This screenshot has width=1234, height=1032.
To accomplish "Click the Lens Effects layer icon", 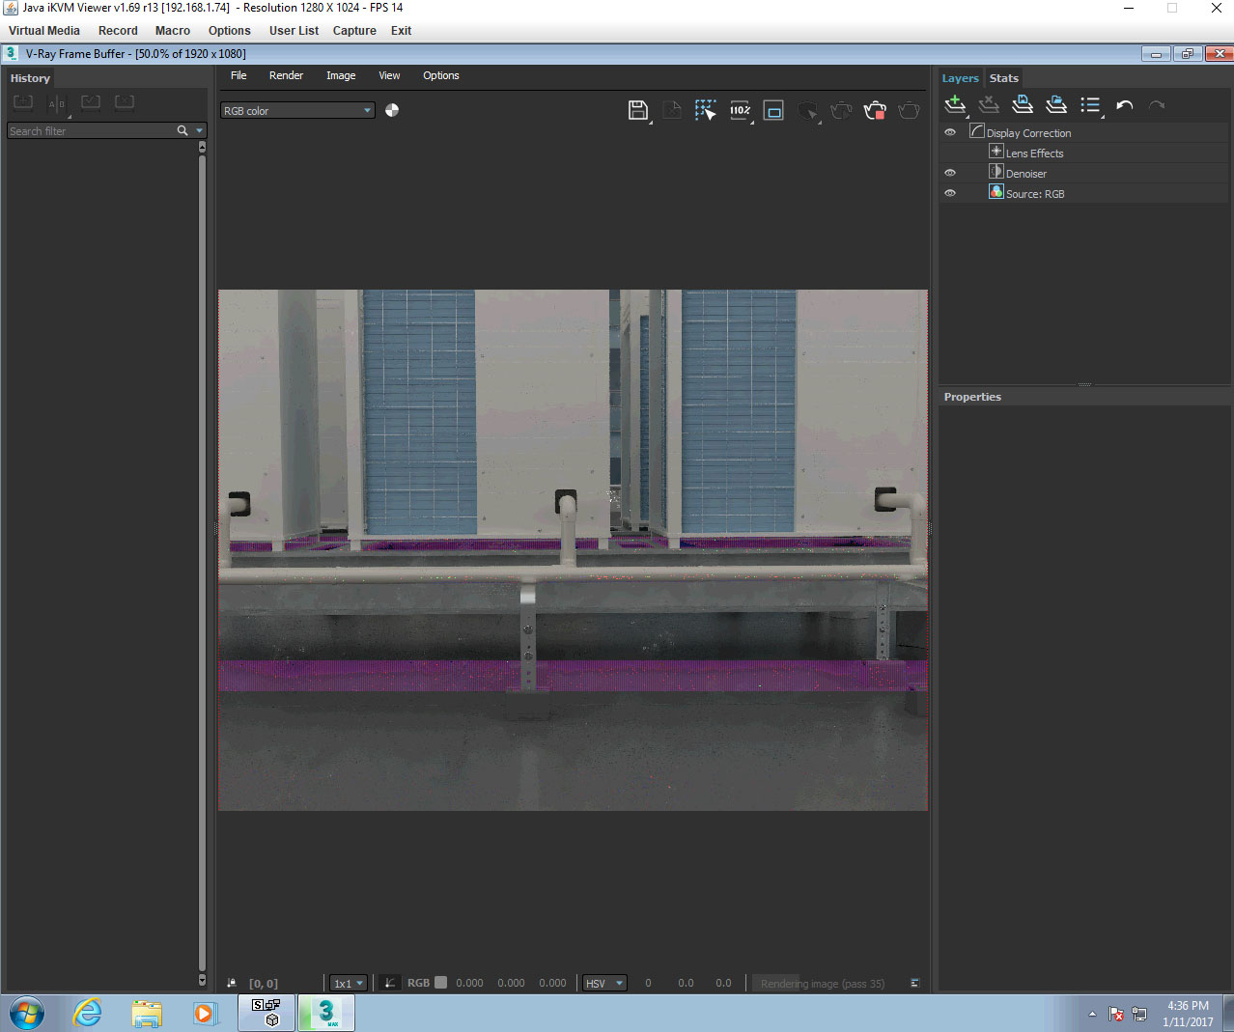I will tap(996, 152).
